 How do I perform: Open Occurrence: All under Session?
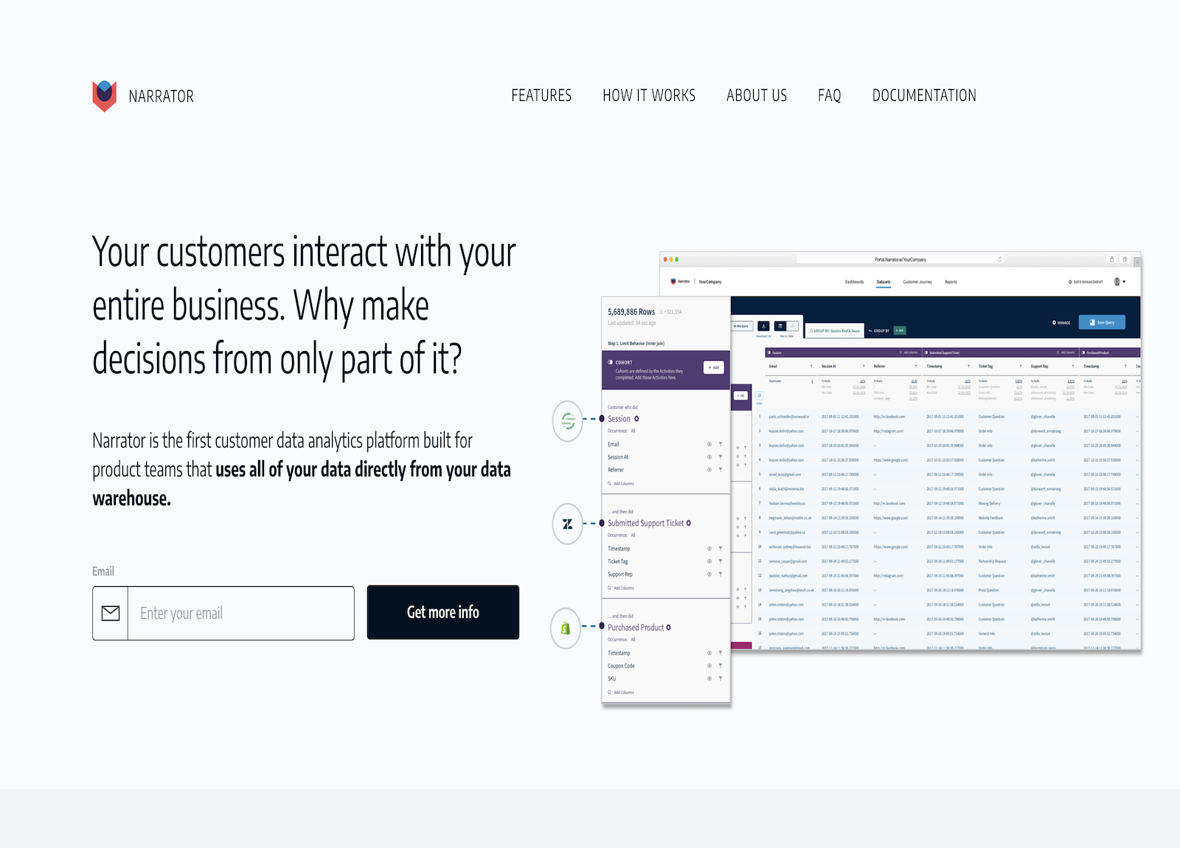(x=622, y=431)
